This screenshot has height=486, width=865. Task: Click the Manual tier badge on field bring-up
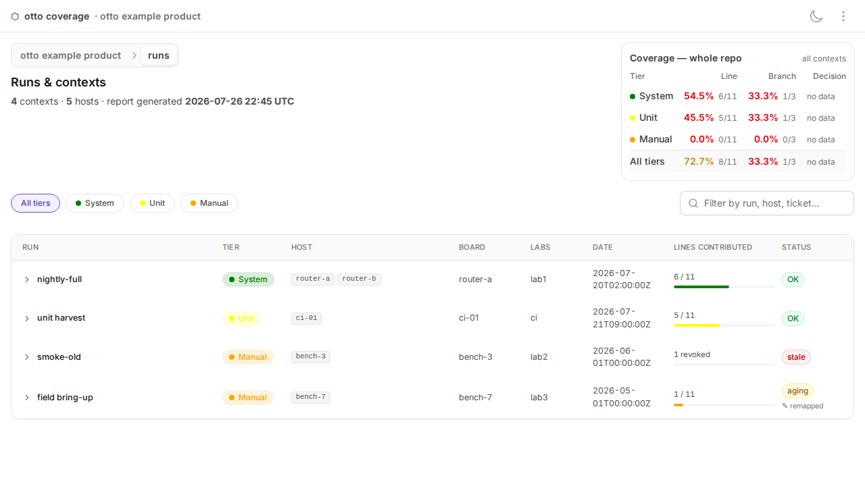coord(248,398)
